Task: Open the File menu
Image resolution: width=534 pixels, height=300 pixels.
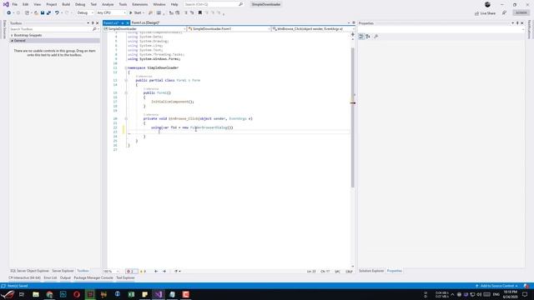Action: click(15, 4)
